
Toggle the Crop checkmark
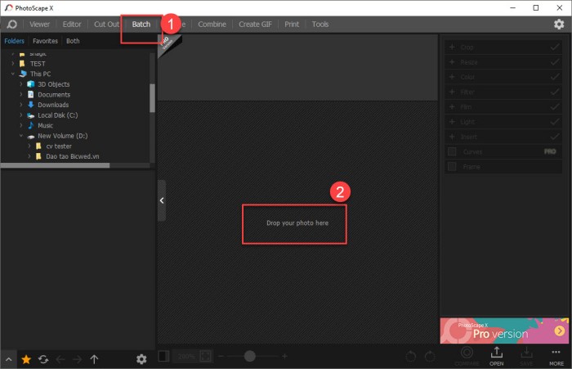[555, 47]
